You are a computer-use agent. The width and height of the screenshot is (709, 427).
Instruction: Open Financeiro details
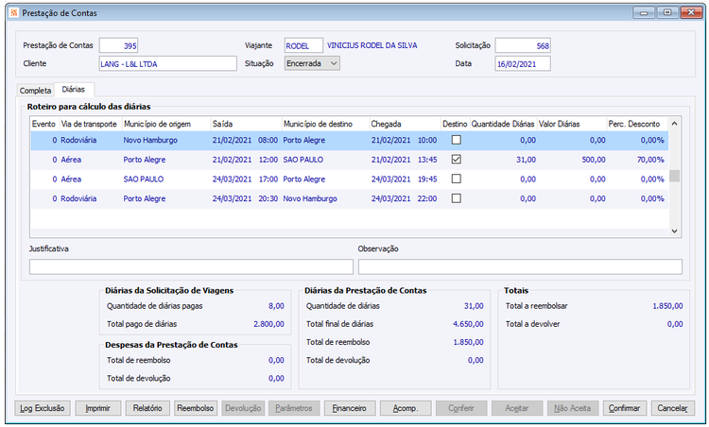click(350, 408)
